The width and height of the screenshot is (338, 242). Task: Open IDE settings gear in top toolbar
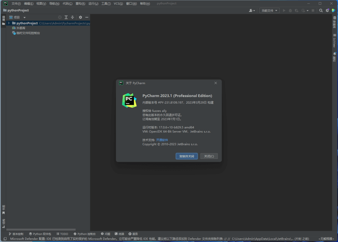tap(327, 10)
